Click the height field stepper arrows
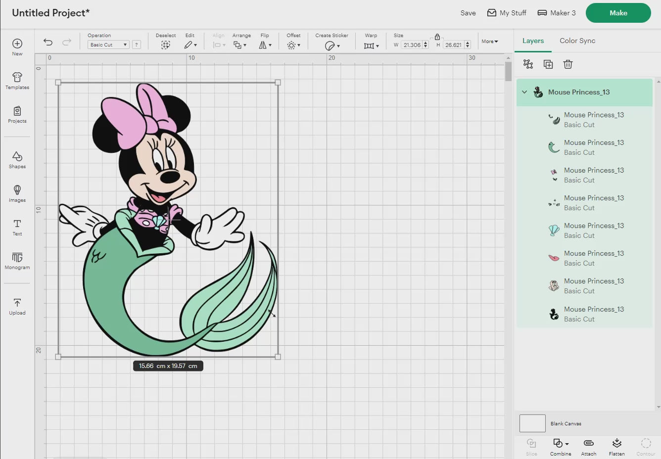661x459 pixels. coord(467,45)
